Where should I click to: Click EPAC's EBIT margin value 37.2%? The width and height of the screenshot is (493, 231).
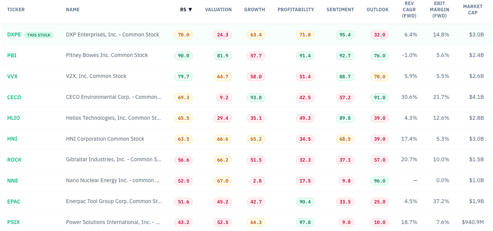(441, 202)
